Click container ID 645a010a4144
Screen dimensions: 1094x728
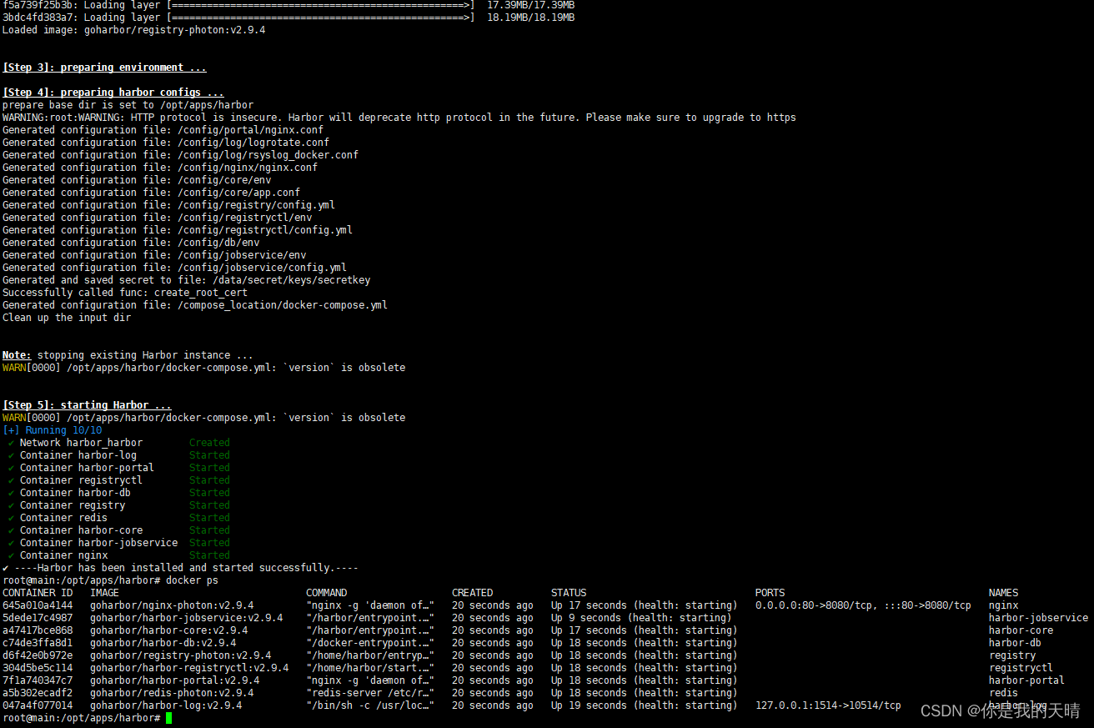pyautogui.click(x=38, y=605)
